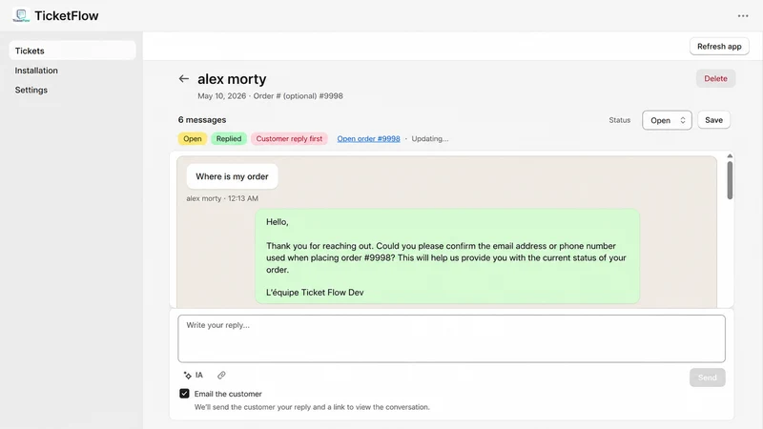This screenshot has width=763, height=429.
Task: Click the Updating... status text
Action: [430, 138]
